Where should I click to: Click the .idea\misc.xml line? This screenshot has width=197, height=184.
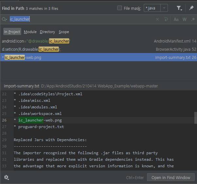tap(32, 101)
